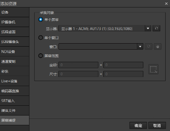The image size is (170, 131).
Task: Close the 添加资源 dialog
Action: (166, 4)
